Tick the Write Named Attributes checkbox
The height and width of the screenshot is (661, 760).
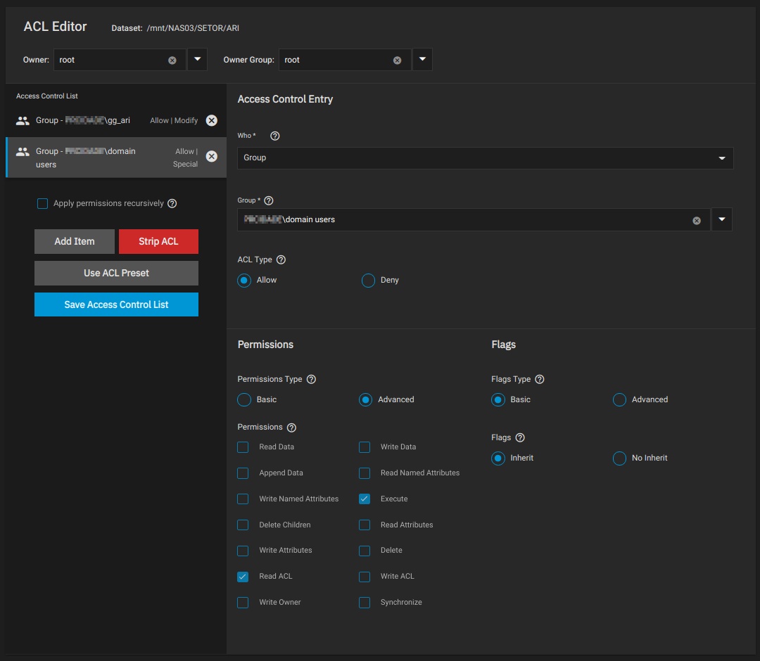pyautogui.click(x=243, y=499)
